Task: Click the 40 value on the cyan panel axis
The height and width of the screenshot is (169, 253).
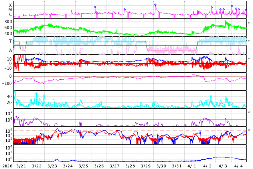Action: (x=9, y=96)
